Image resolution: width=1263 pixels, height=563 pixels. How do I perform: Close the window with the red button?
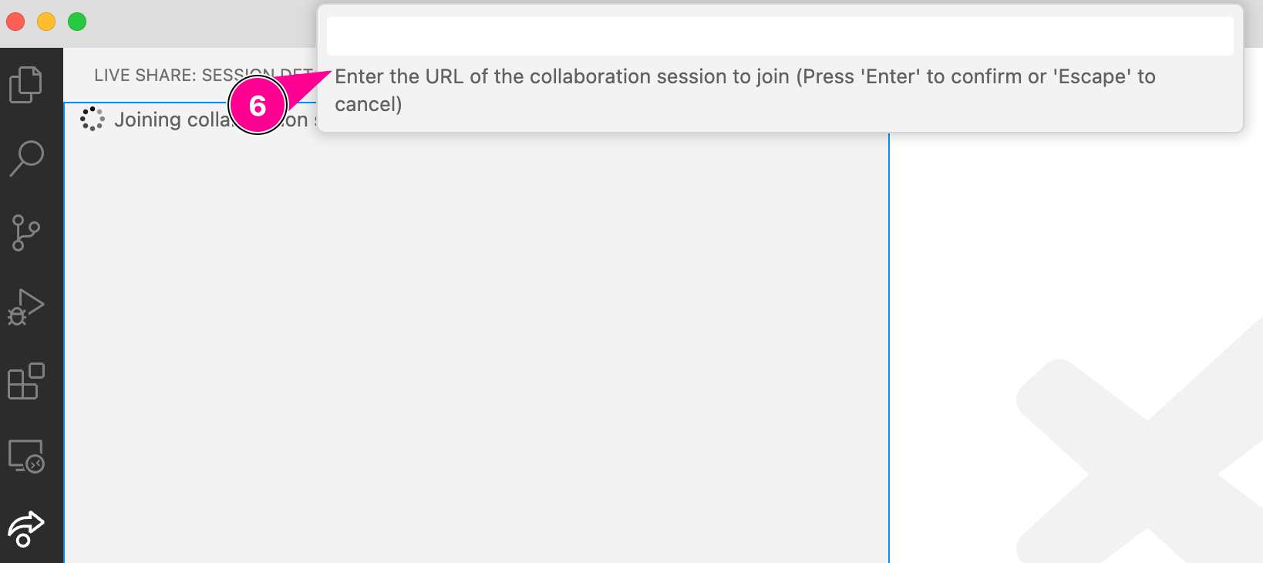click(x=15, y=22)
